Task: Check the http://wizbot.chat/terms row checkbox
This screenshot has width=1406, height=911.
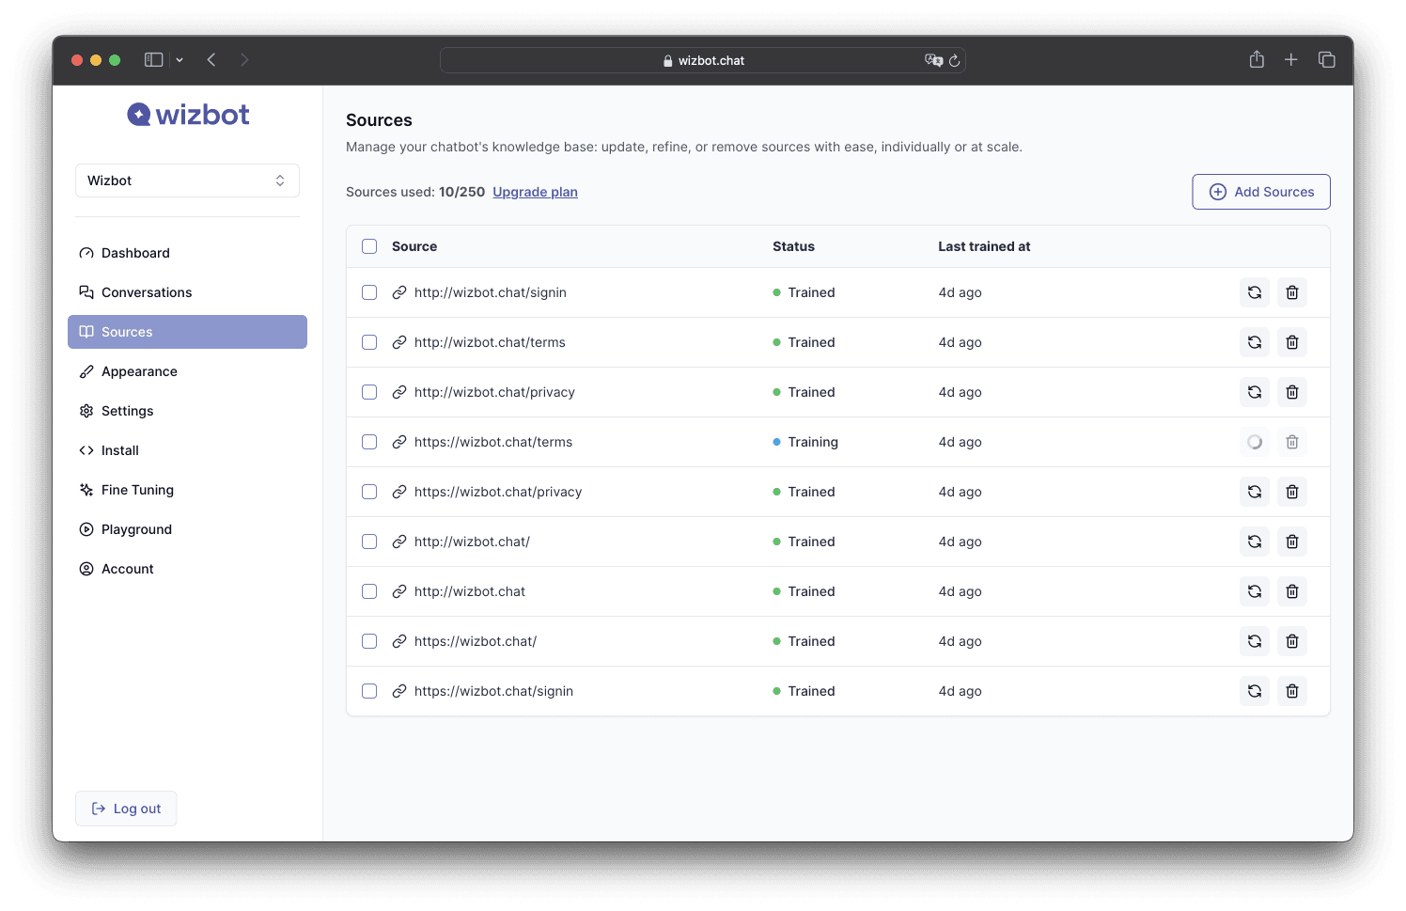Action: pos(369,342)
